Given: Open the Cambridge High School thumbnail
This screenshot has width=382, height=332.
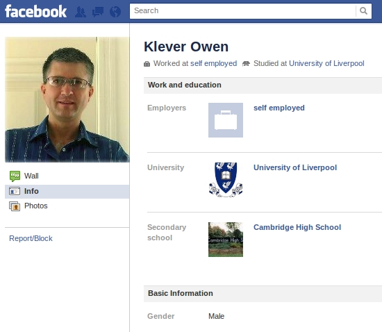Looking at the screenshot, I should [x=226, y=240].
